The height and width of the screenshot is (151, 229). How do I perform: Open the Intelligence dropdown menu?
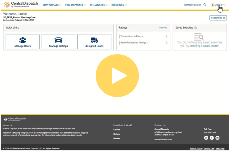pyautogui.click(x=99, y=5)
